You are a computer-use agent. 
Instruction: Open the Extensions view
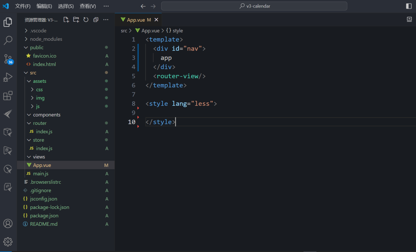(8, 96)
